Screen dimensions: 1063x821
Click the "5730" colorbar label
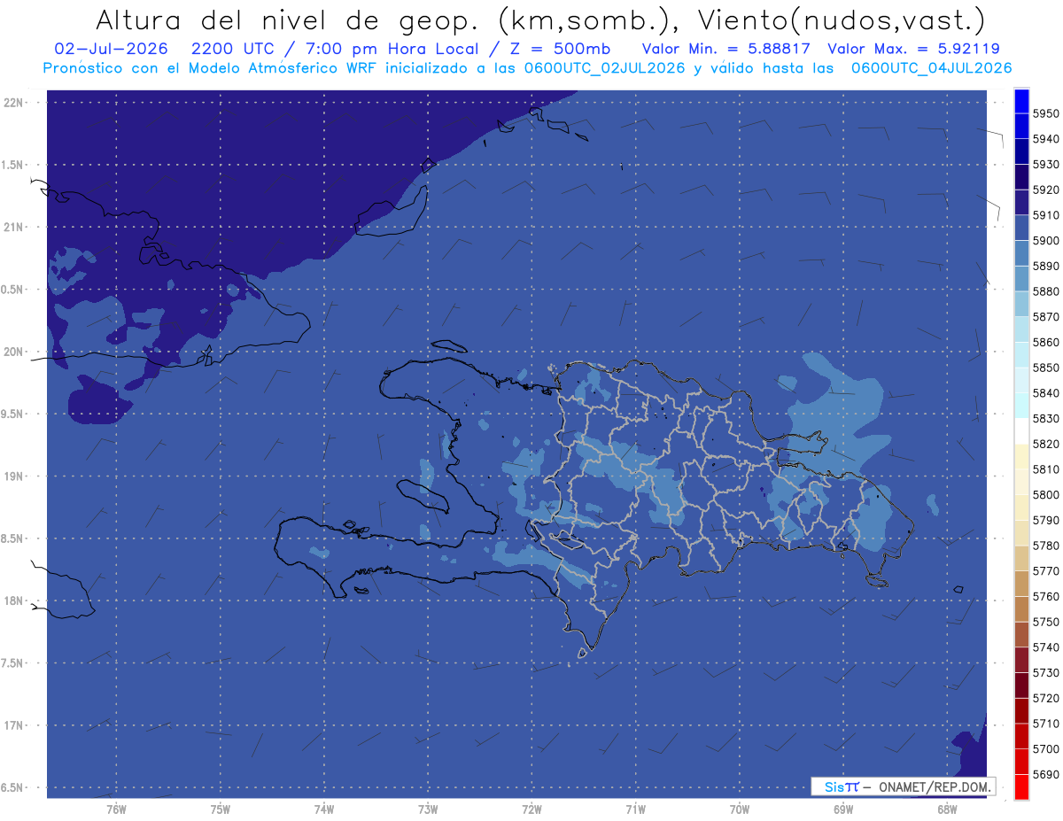(x=1045, y=673)
